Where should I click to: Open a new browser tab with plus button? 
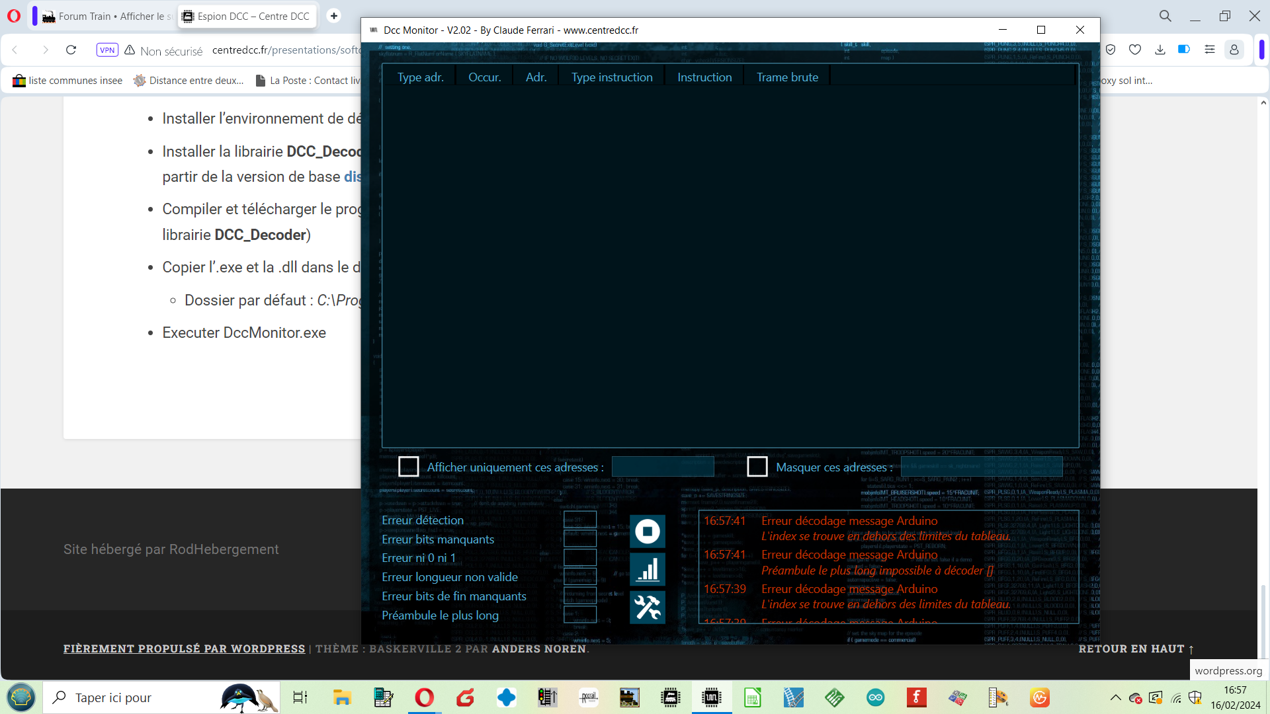pyautogui.click(x=334, y=16)
